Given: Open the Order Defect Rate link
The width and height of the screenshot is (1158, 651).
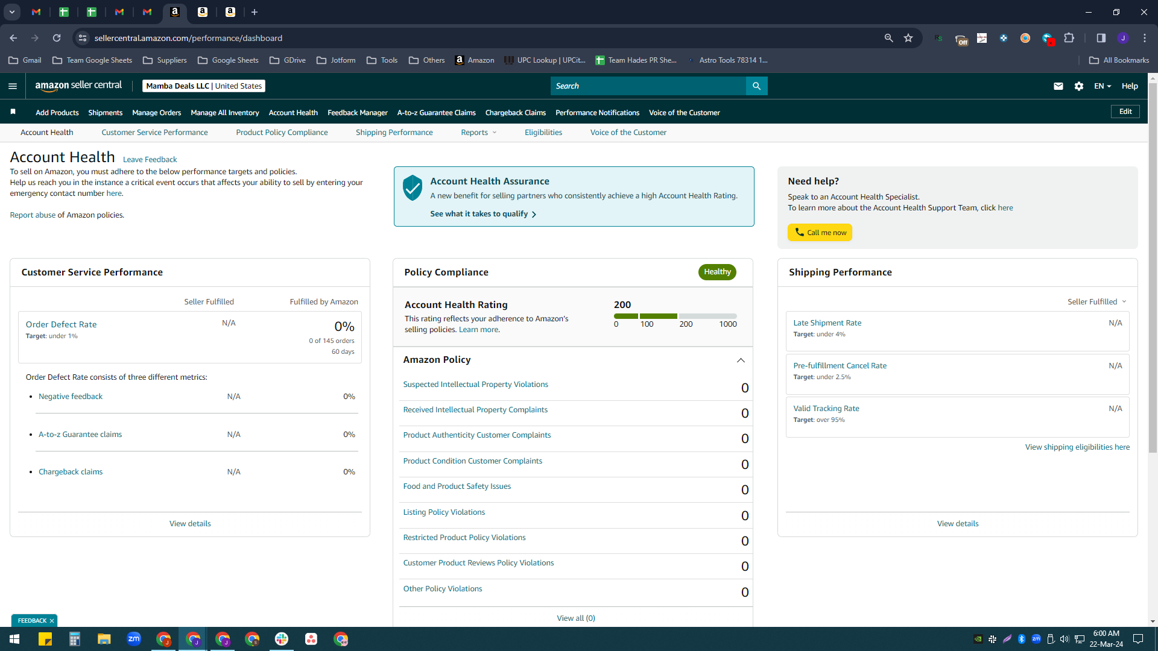Looking at the screenshot, I should pos(61,324).
